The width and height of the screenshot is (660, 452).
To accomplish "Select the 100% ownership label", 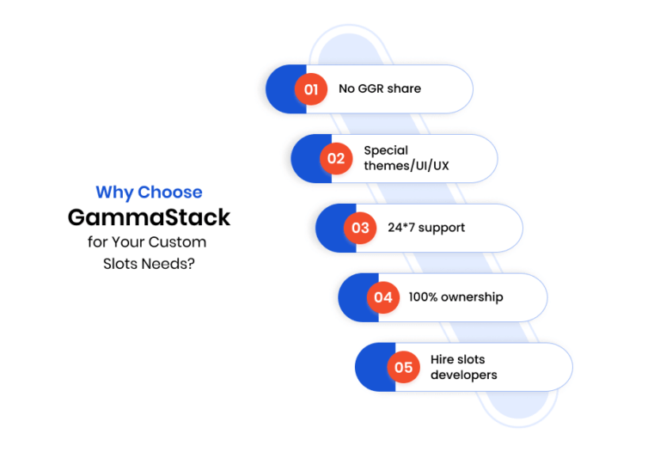I will point(455,297).
